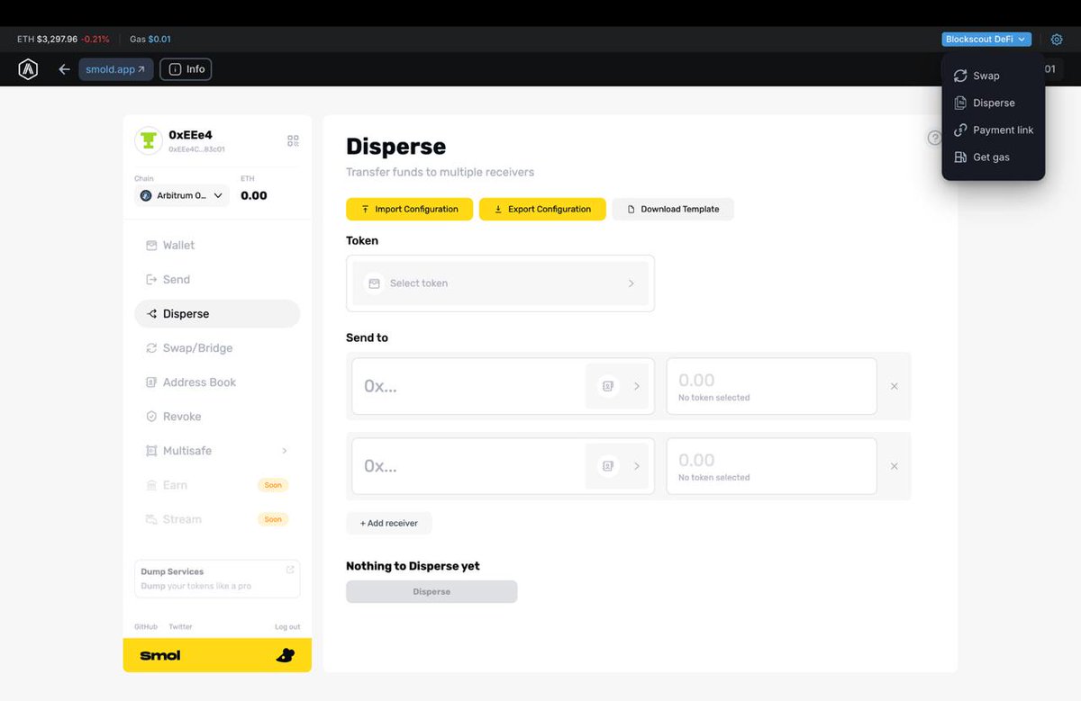Click chevron in first address field
Image resolution: width=1081 pixels, height=701 pixels.
coord(636,386)
